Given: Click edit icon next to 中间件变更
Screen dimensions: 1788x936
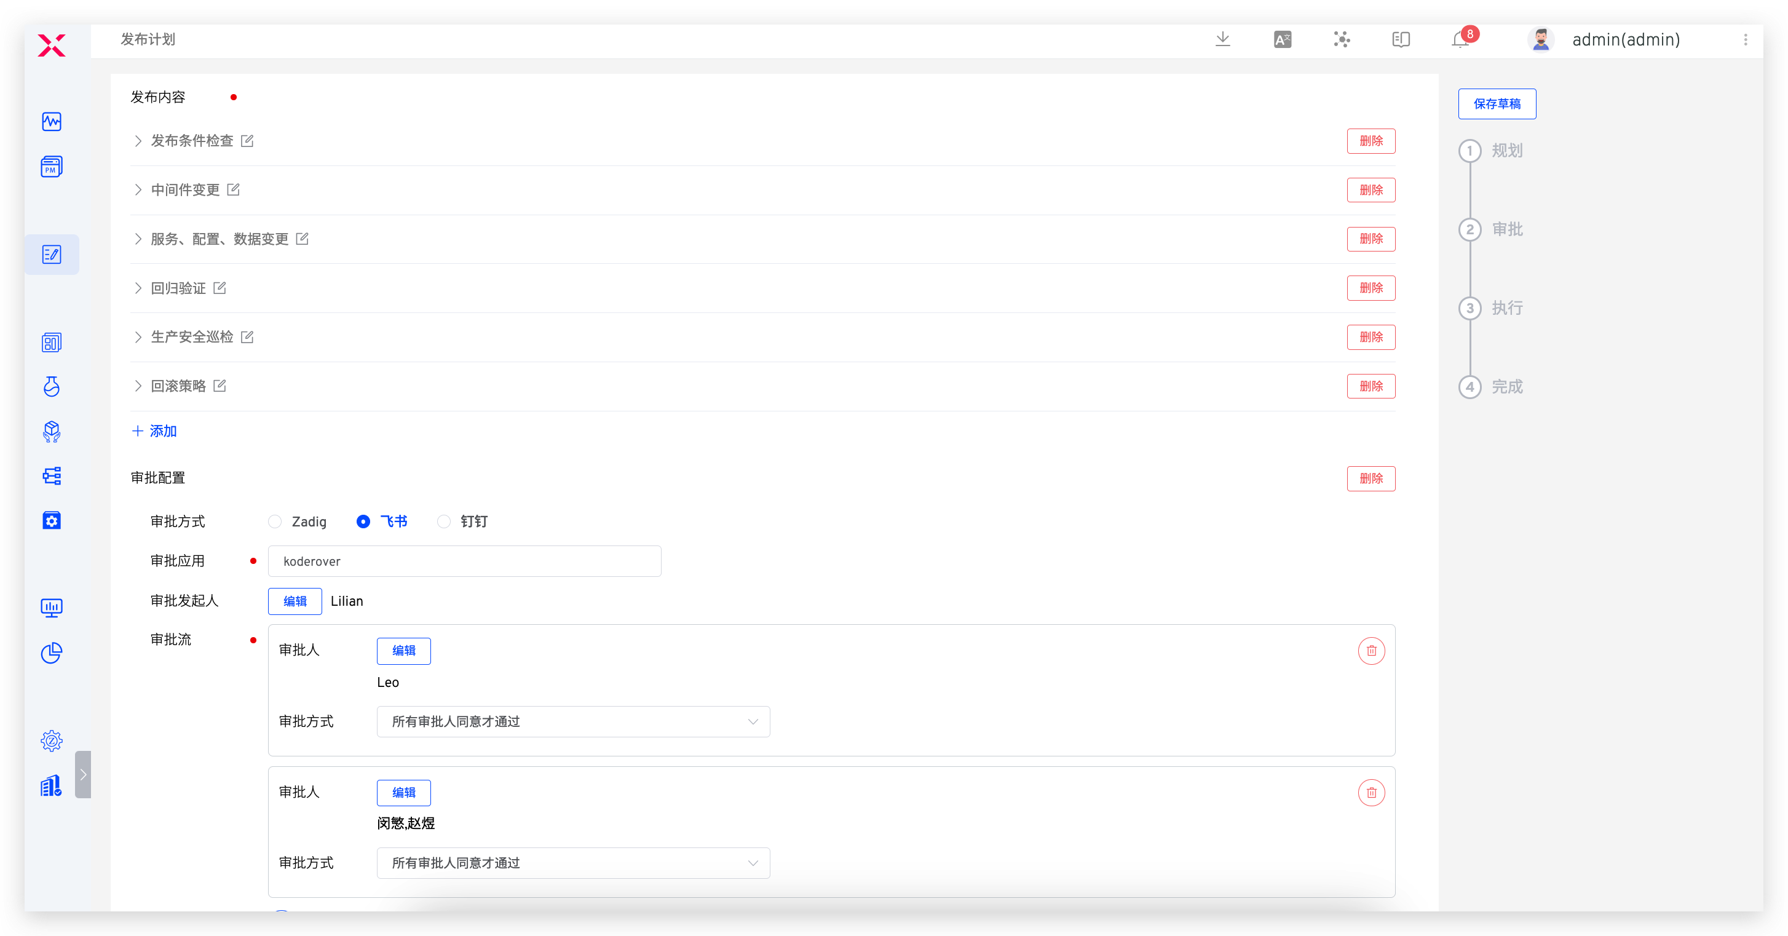Looking at the screenshot, I should [x=234, y=189].
